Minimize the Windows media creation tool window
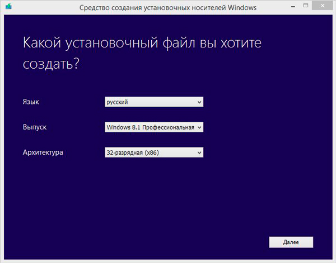 pos(293,7)
